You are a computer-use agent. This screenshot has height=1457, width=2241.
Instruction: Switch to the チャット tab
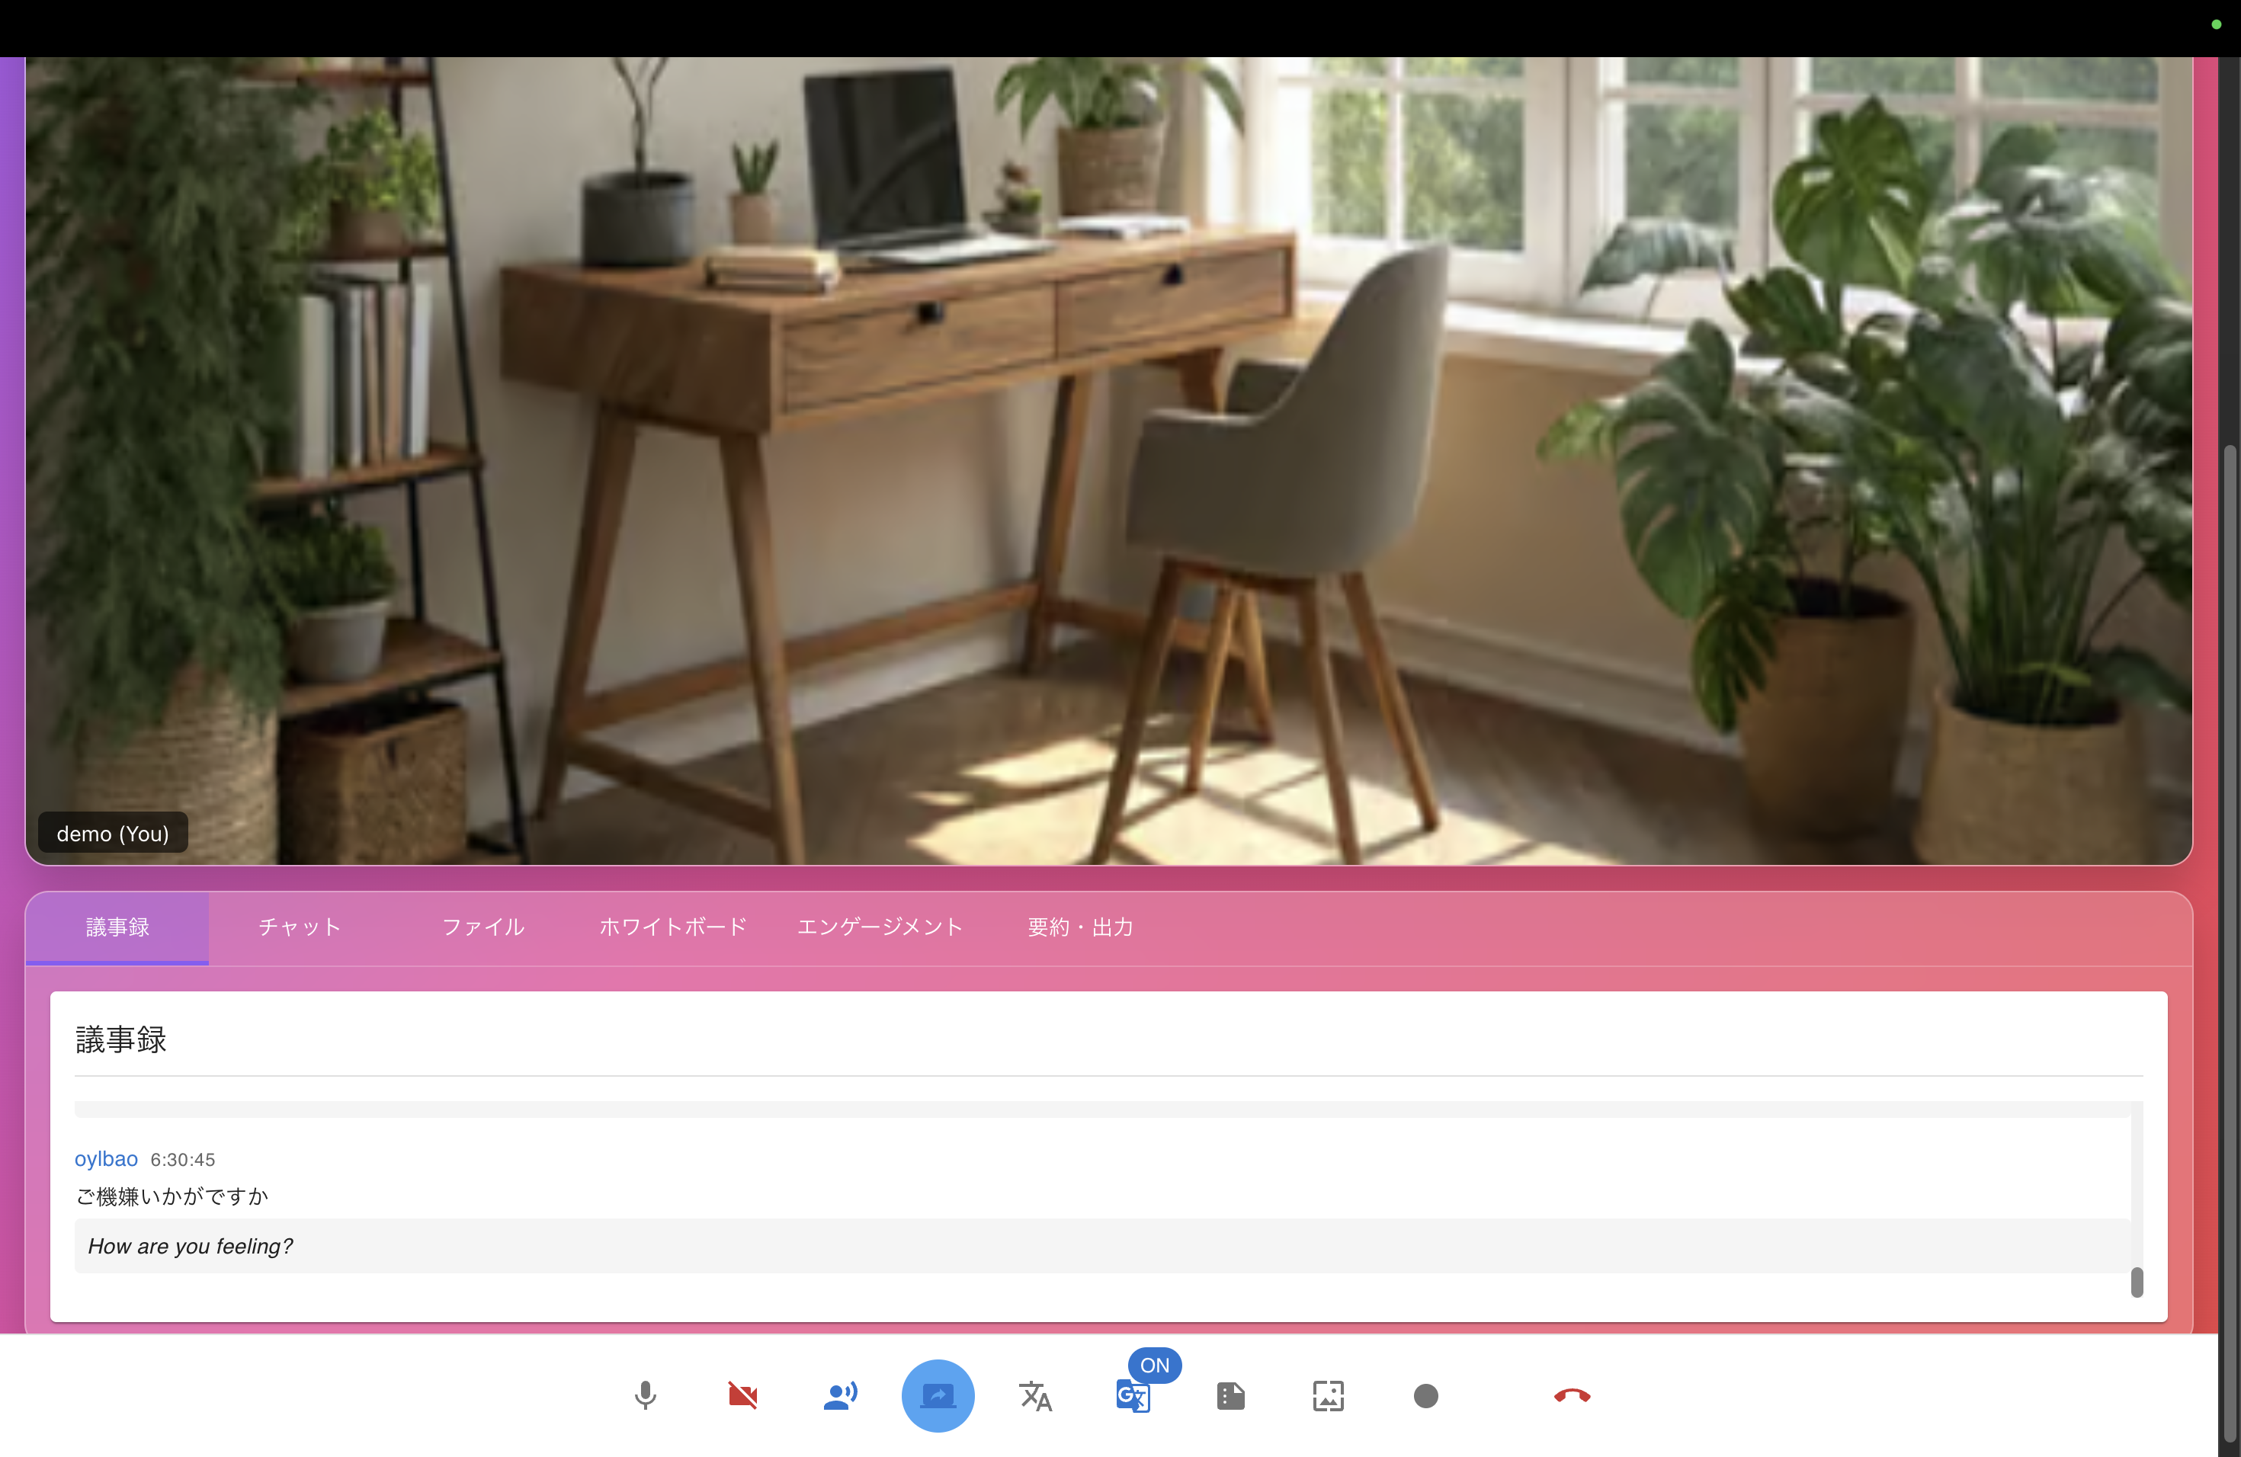click(300, 927)
